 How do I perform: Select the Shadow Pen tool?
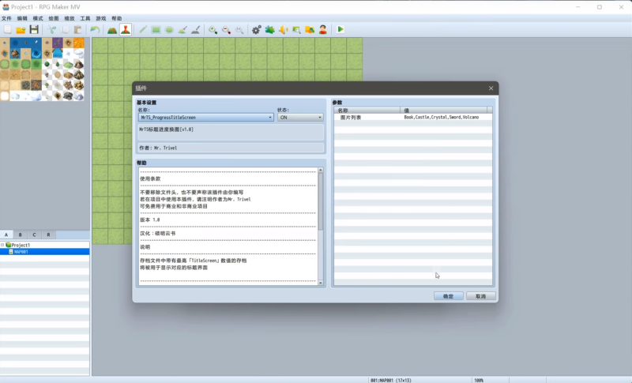pyautogui.click(x=196, y=29)
